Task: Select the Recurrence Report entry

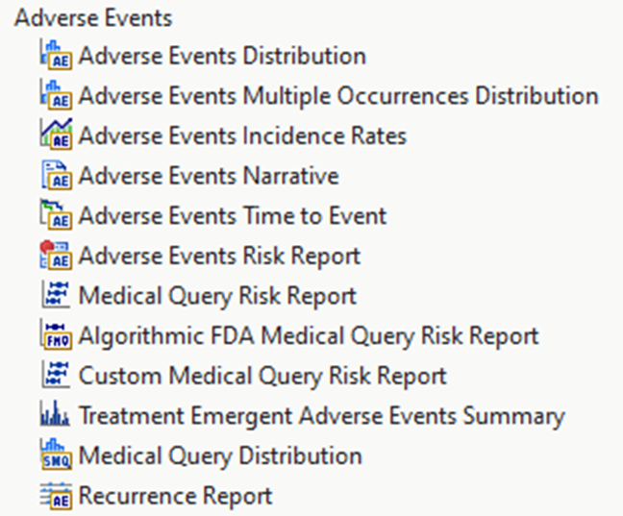Action: tap(176, 496)
